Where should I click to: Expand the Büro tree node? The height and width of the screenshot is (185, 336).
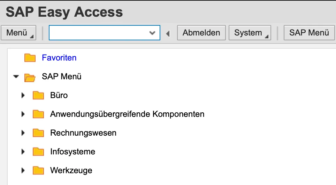point(23,95)
